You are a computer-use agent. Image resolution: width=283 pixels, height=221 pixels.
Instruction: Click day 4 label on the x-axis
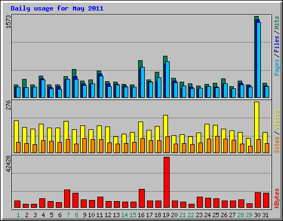43,215
